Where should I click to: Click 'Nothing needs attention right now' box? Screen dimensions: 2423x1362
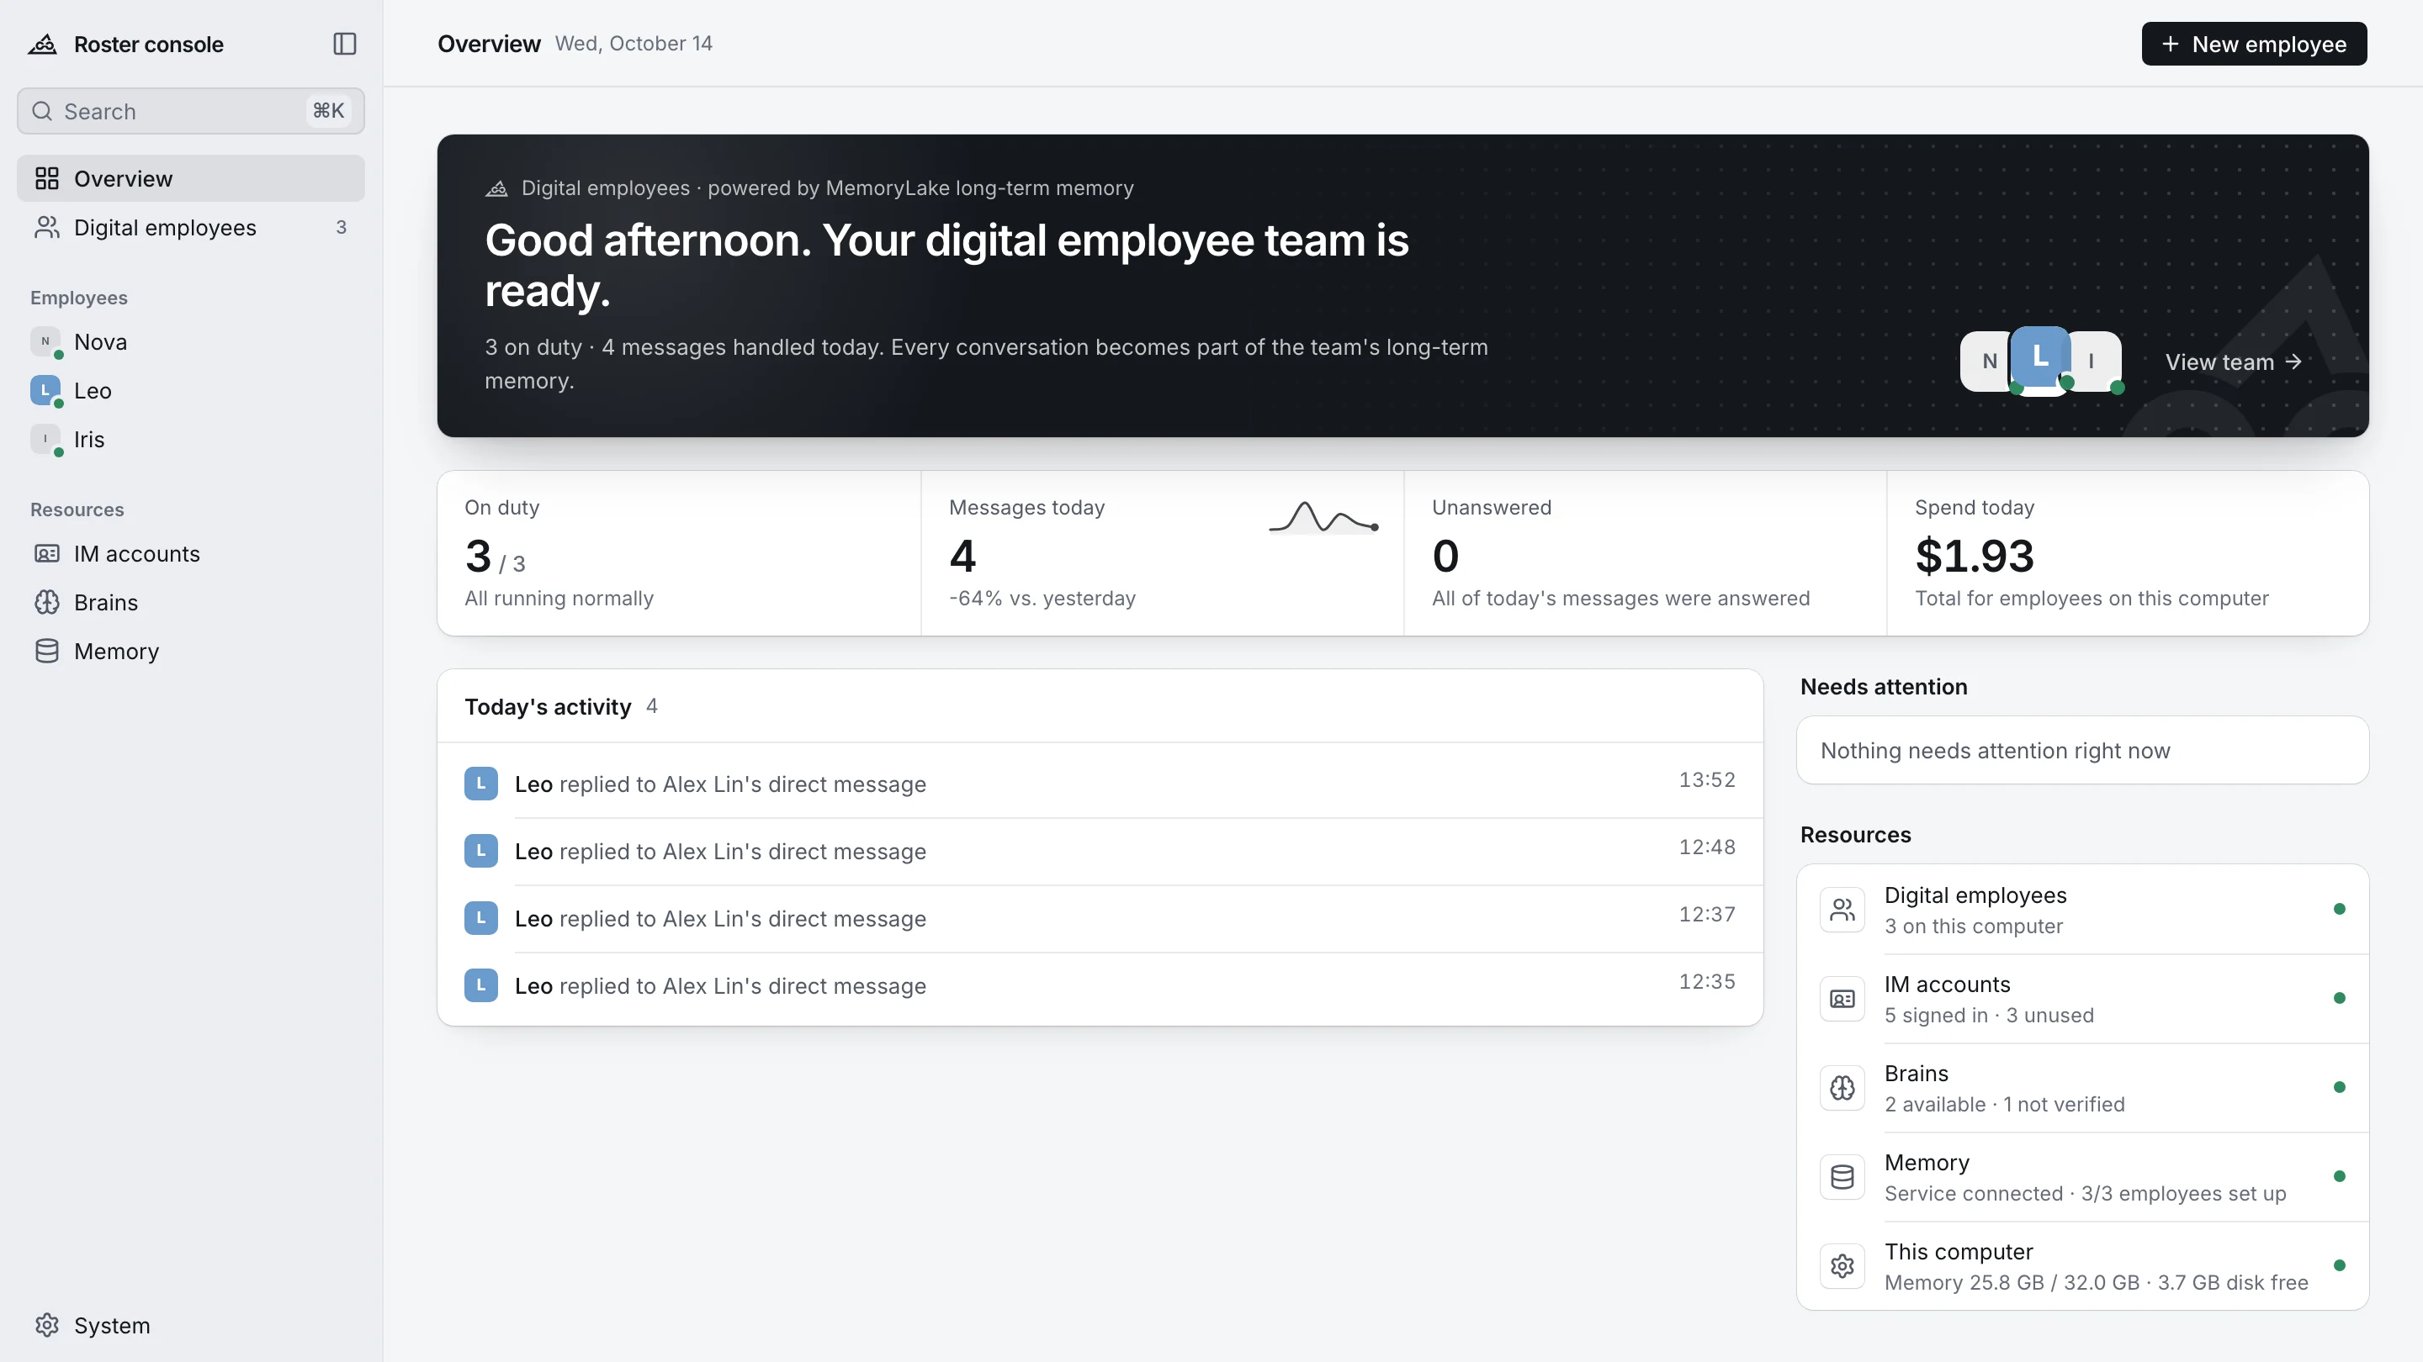[2082, 751]
